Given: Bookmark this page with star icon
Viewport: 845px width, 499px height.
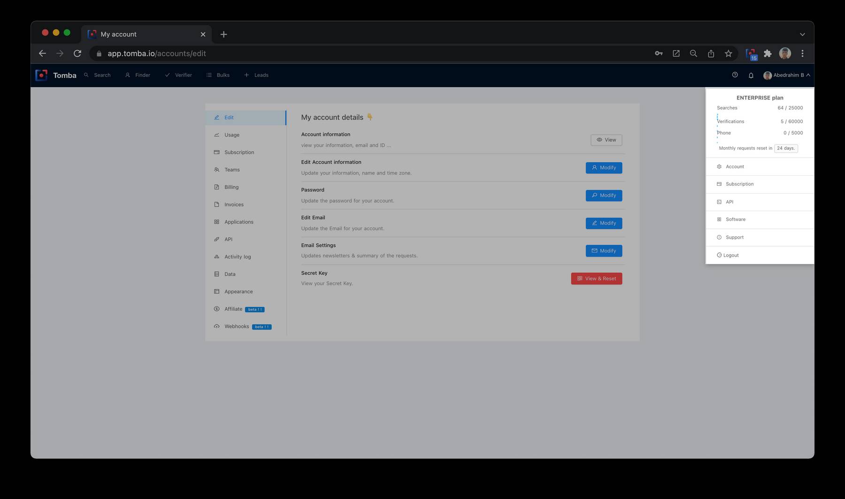Looking at the screenshot, I should click(x=728, y=53).
